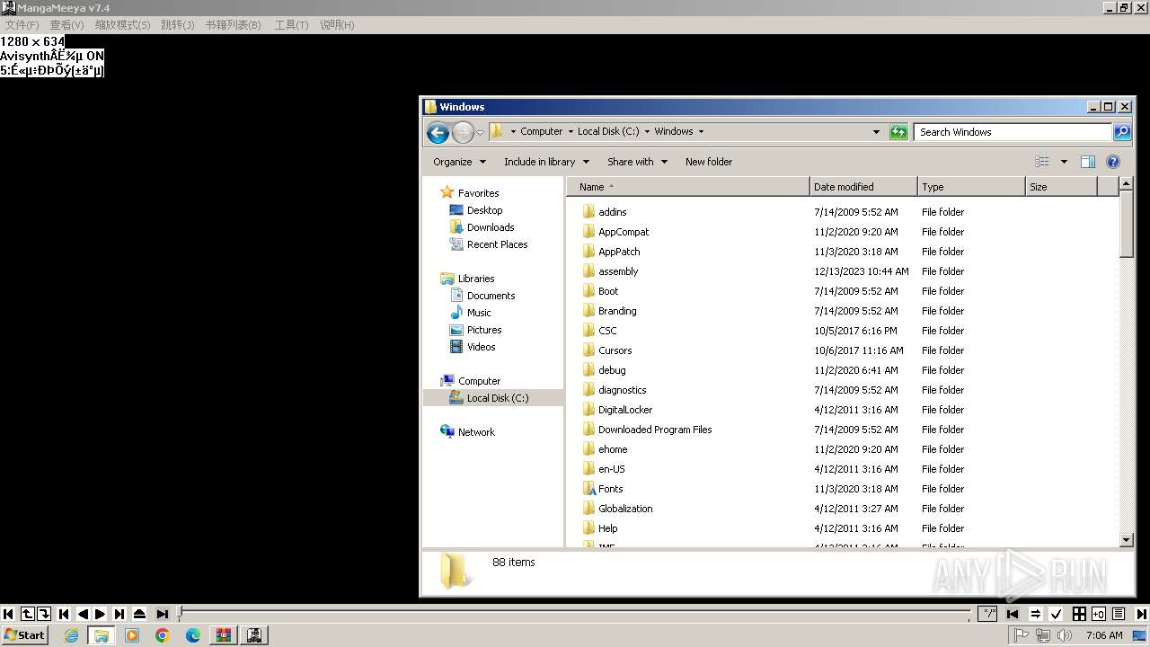Go to next page with right triangle
The width and height of the screenshot is (1150, 647).
point(101,614)
